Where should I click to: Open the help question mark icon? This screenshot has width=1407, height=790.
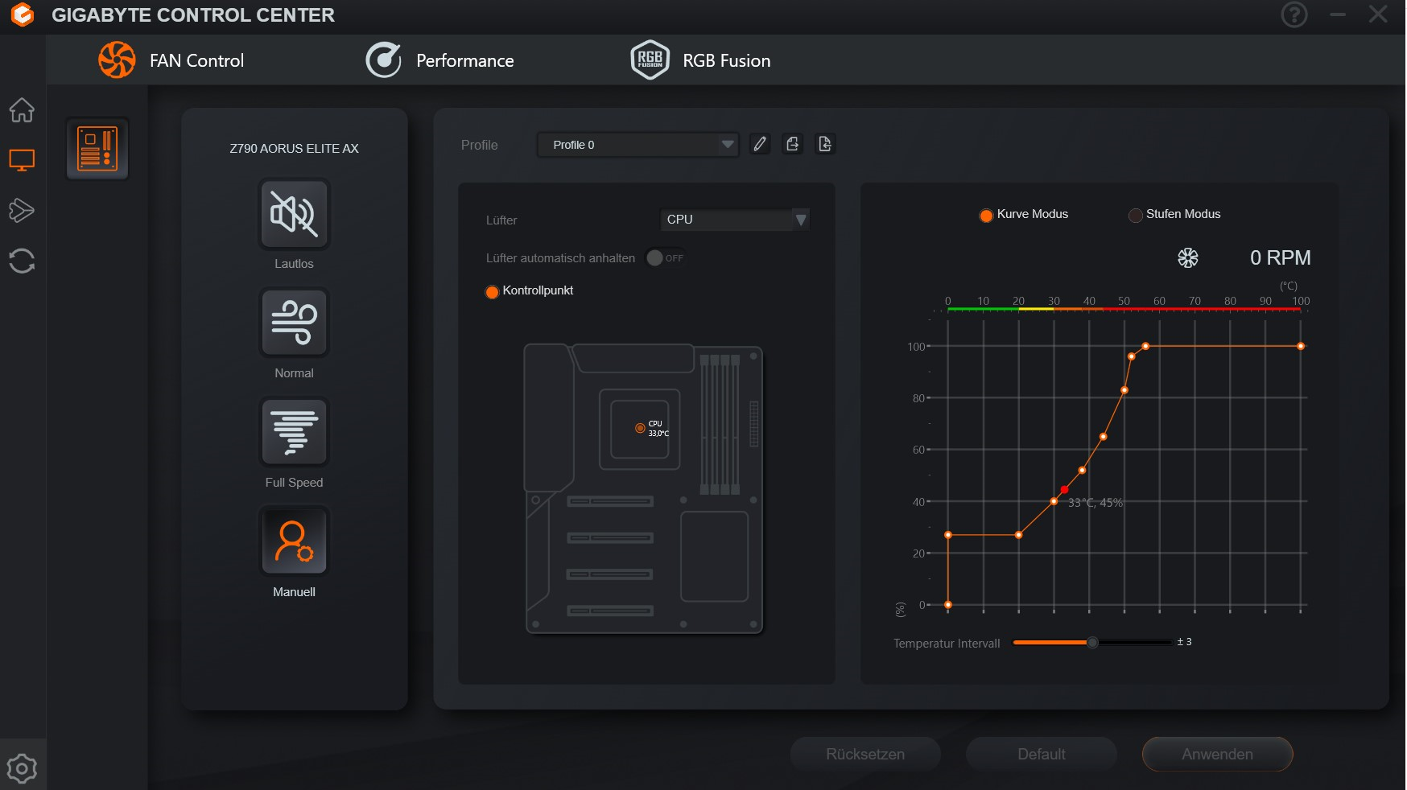[1294, 14]
